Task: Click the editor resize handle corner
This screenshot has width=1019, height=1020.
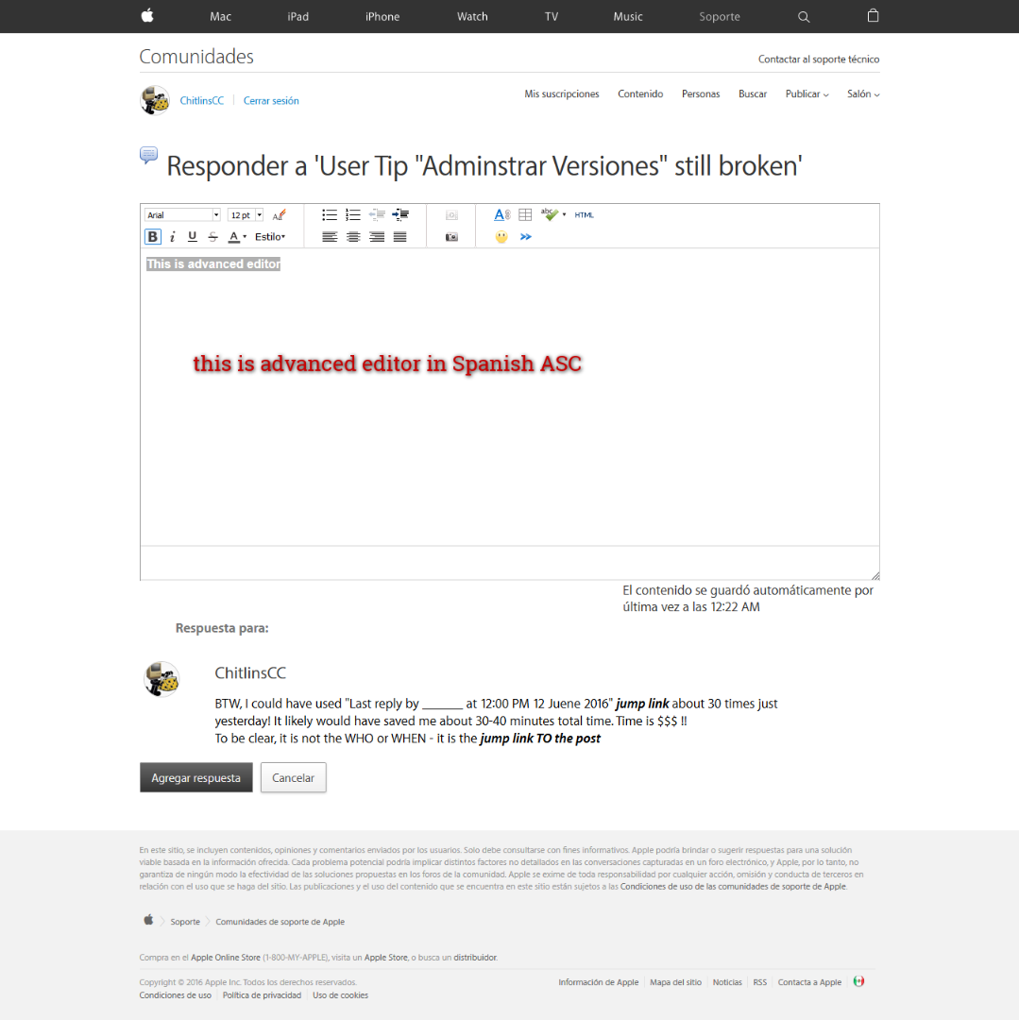Action: (x=875, y=575)
